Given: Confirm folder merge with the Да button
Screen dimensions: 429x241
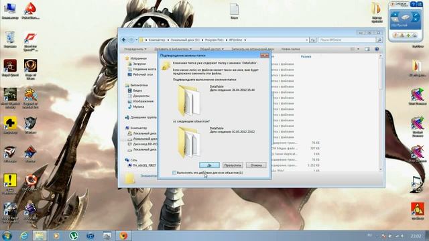Looking at the screenshot, I should [209, 165].
